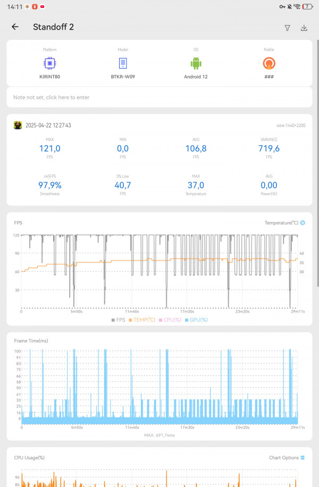The width and height of the screenshot is (319, 487).
Task: Tap the MAX: 691,74ms caption
Action: click(159, 435)
